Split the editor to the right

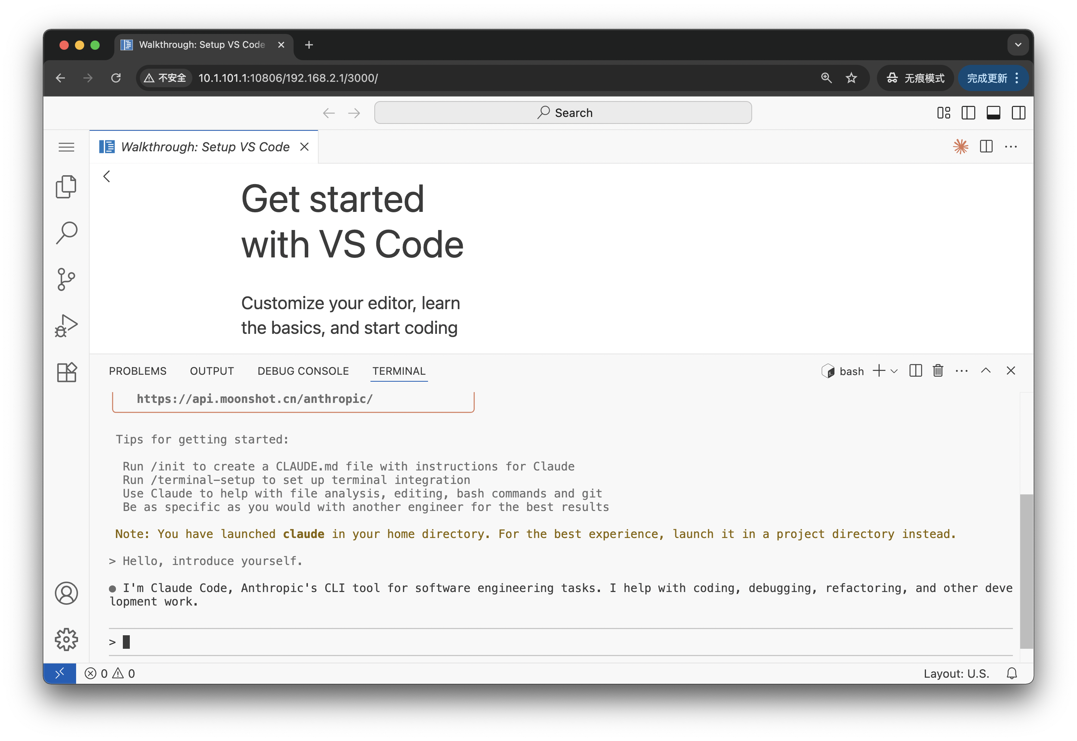coord(986,147)
